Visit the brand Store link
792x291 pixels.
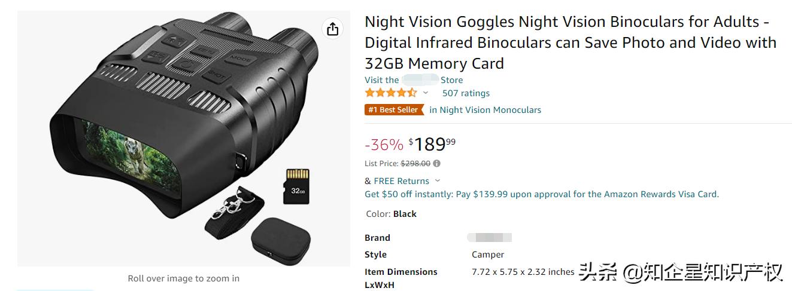coord(413,80)
